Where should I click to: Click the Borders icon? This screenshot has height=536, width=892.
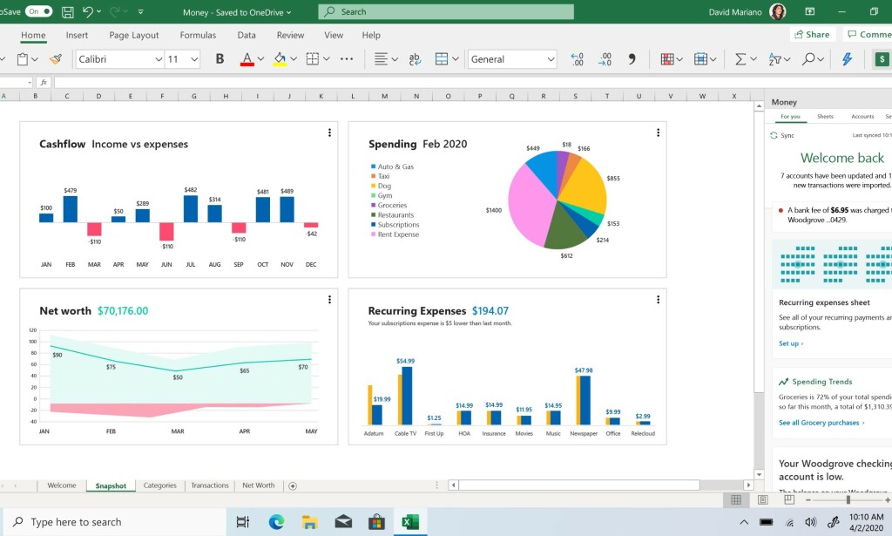coord(313,59)
